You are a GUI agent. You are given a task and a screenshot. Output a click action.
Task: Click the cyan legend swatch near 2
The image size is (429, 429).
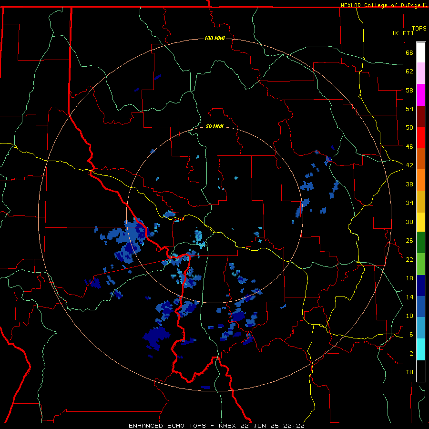click(x=421, y=349)
